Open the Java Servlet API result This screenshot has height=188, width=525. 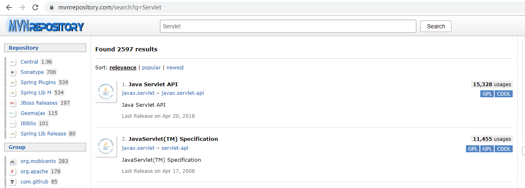tap(153, 84)
